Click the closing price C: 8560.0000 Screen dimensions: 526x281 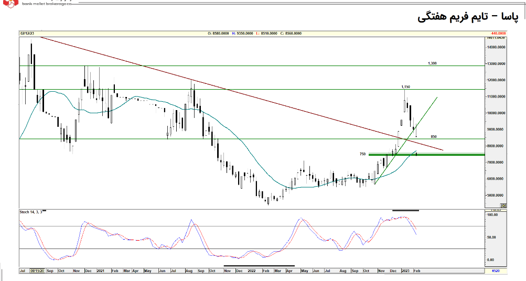[x=292, y=33]
